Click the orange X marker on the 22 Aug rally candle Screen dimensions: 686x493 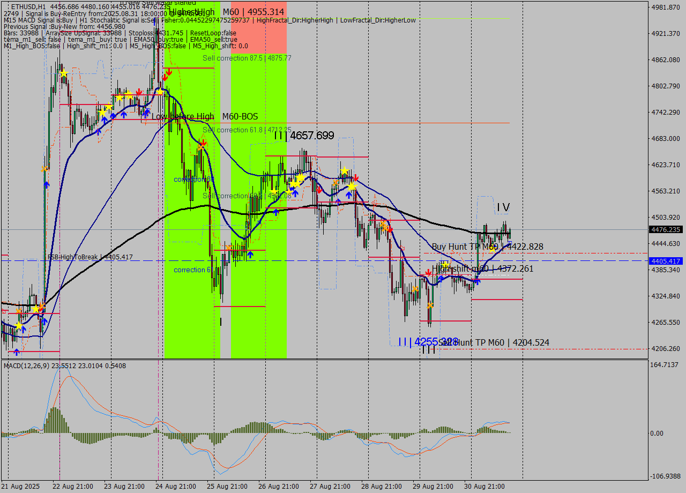point(44,169)
